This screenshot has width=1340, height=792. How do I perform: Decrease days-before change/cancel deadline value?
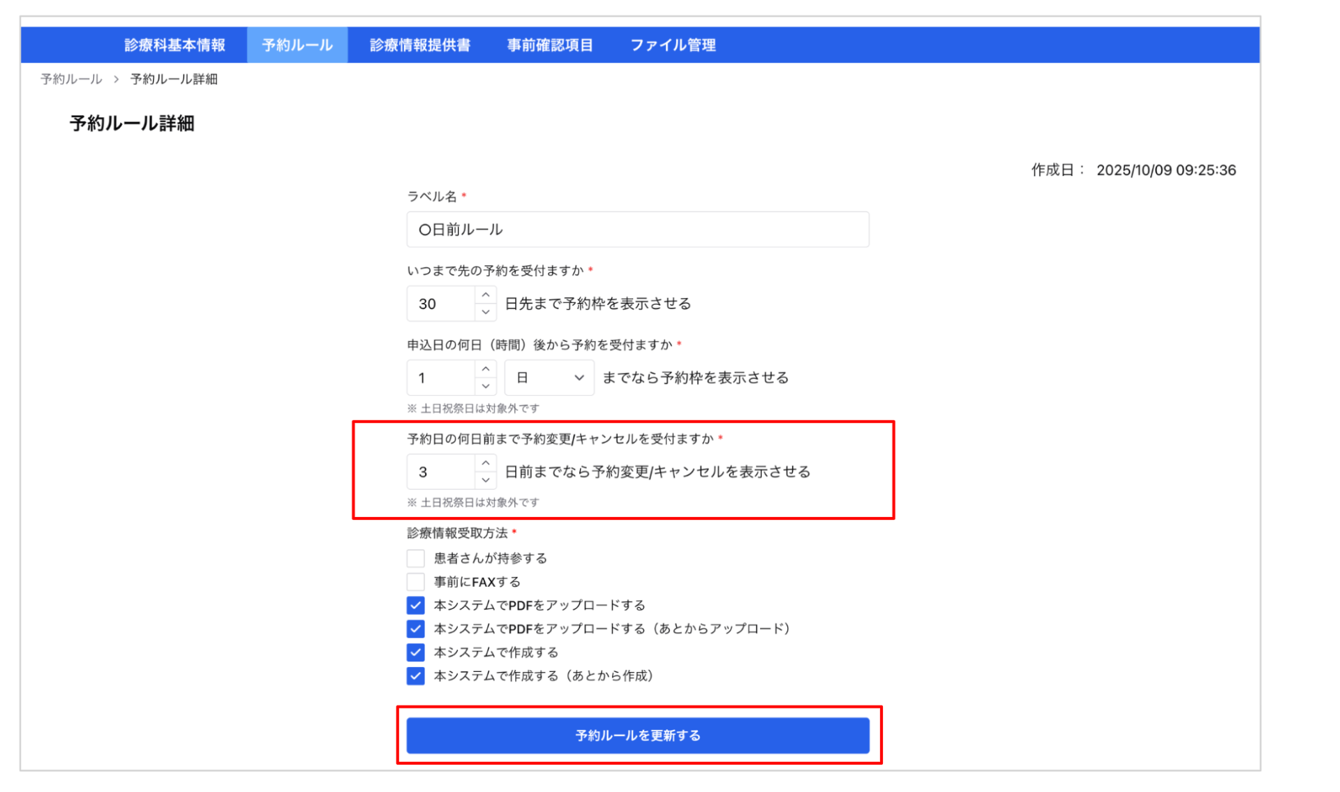486,480
